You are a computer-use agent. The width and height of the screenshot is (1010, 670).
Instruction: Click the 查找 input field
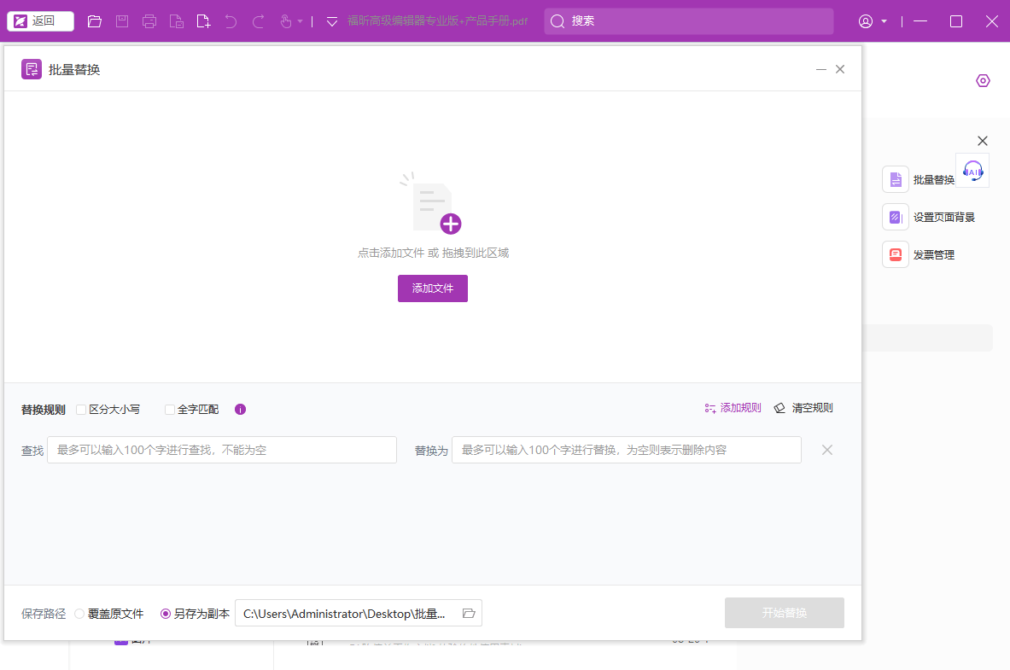pyautogui.click(x=222, y=450)
